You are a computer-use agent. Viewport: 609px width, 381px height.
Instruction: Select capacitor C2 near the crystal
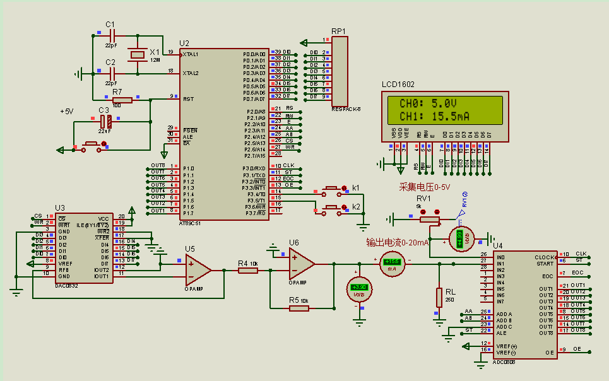point(112,73)
